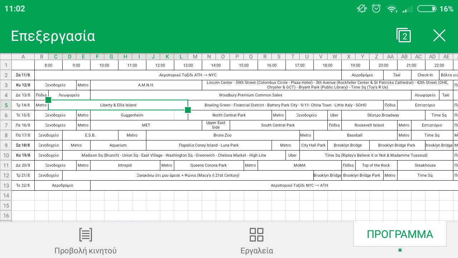Select the bottom-right selection handle

point(188,110)
